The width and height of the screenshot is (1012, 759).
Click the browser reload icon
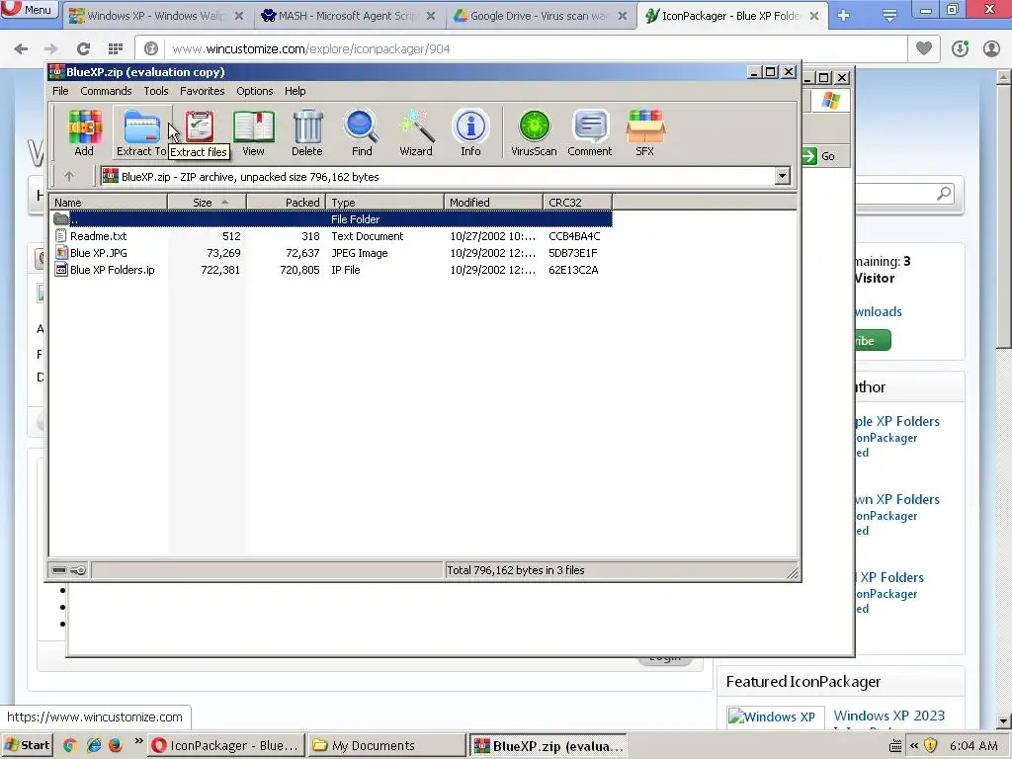(x=83, y=48)
